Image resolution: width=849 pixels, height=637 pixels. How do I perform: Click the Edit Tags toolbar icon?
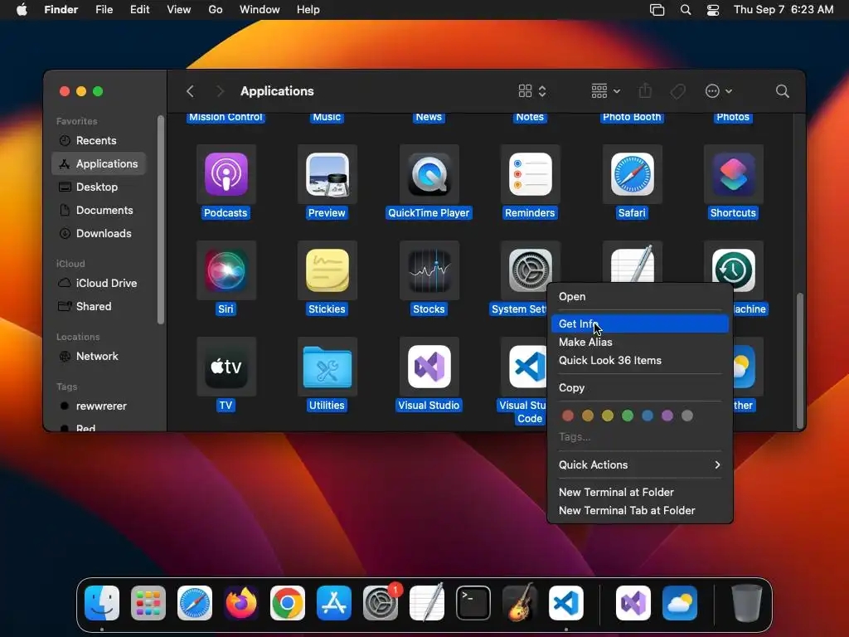(677, 91)
